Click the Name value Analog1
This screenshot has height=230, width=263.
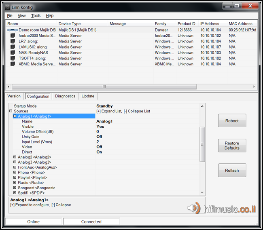[104, 121]
